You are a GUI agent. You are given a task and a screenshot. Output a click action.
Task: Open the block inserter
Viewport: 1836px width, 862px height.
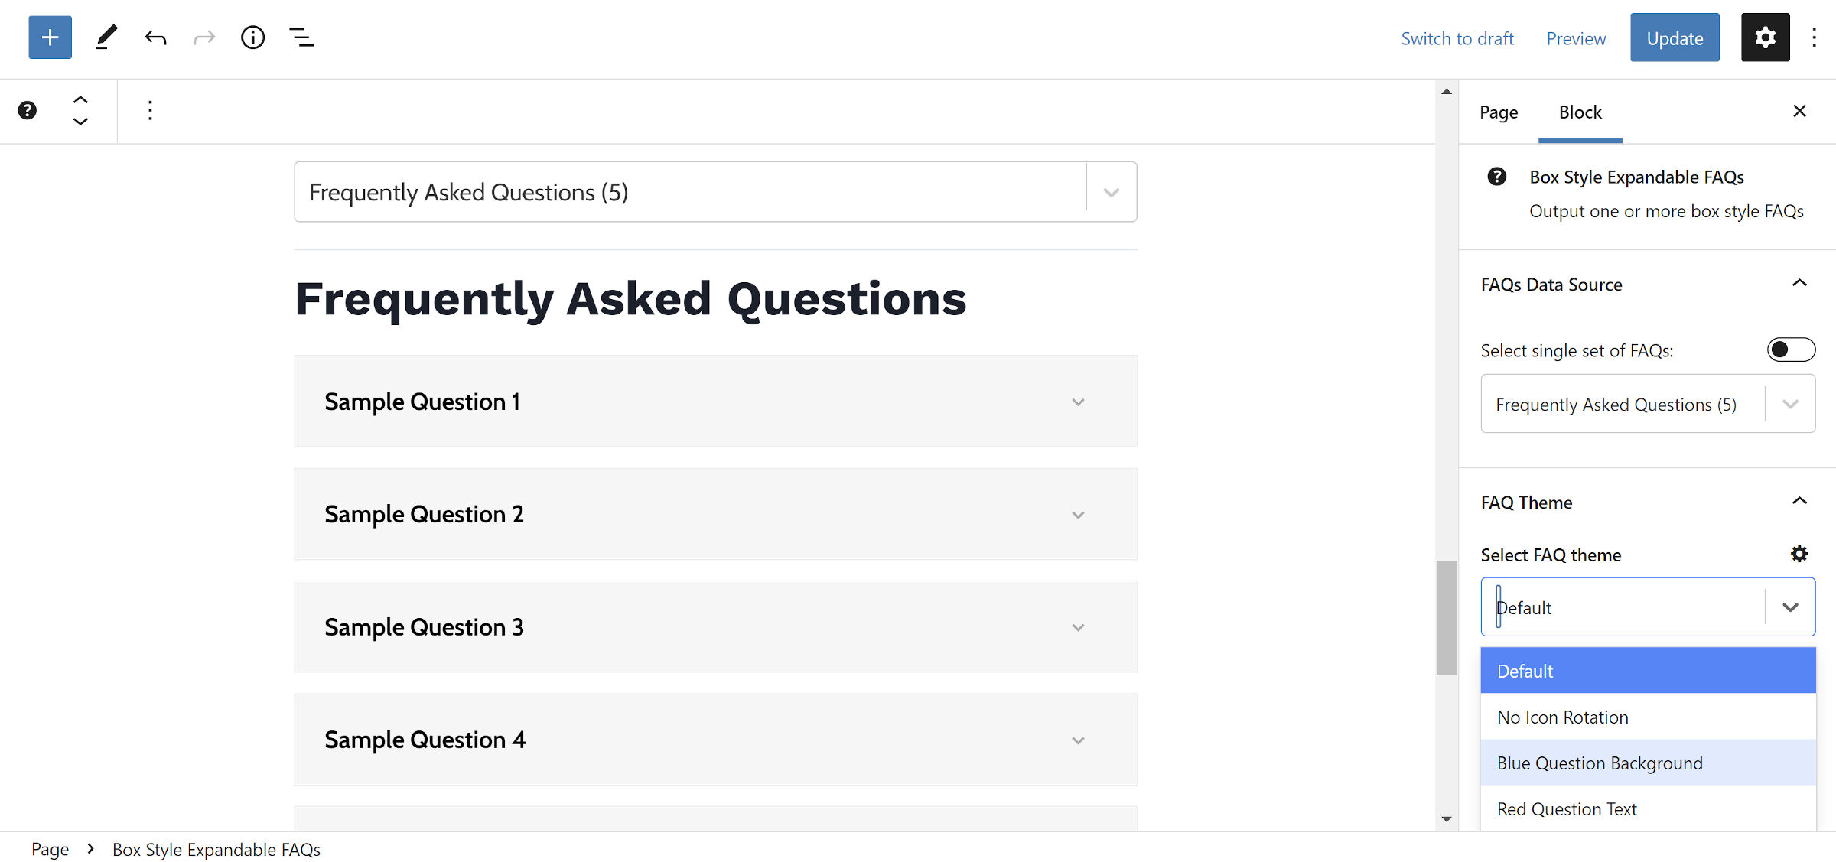pyautogui.click(x=49, y=37)
